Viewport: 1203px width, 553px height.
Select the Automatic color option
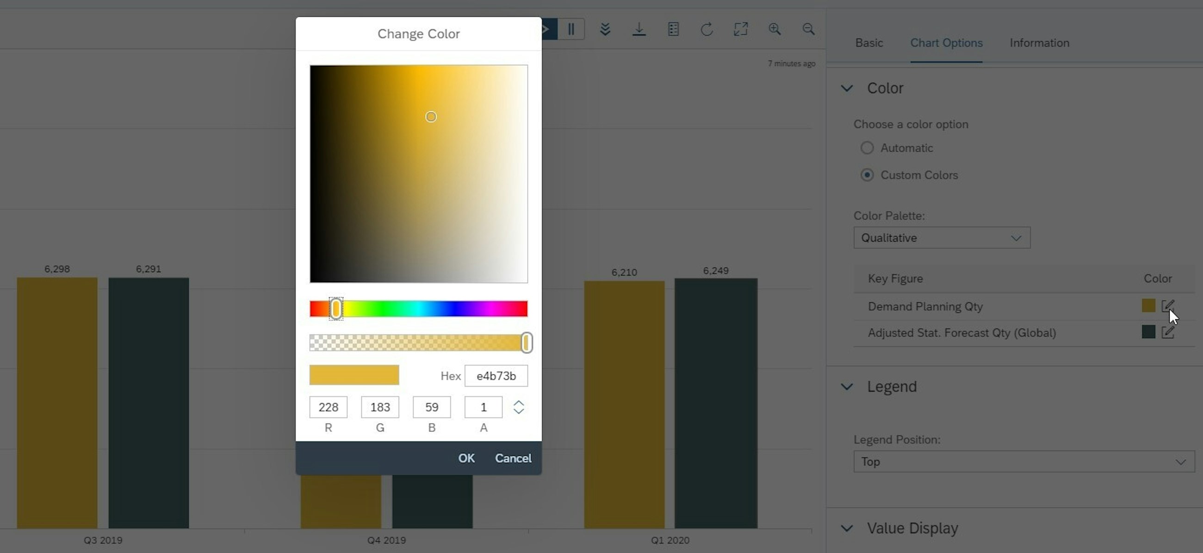tap(866, 147)
